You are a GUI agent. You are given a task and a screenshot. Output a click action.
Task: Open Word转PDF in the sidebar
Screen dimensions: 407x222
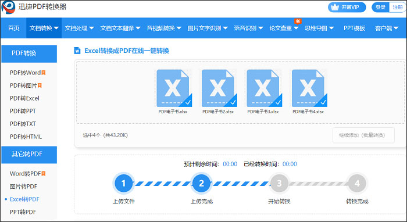coord(25,174)
